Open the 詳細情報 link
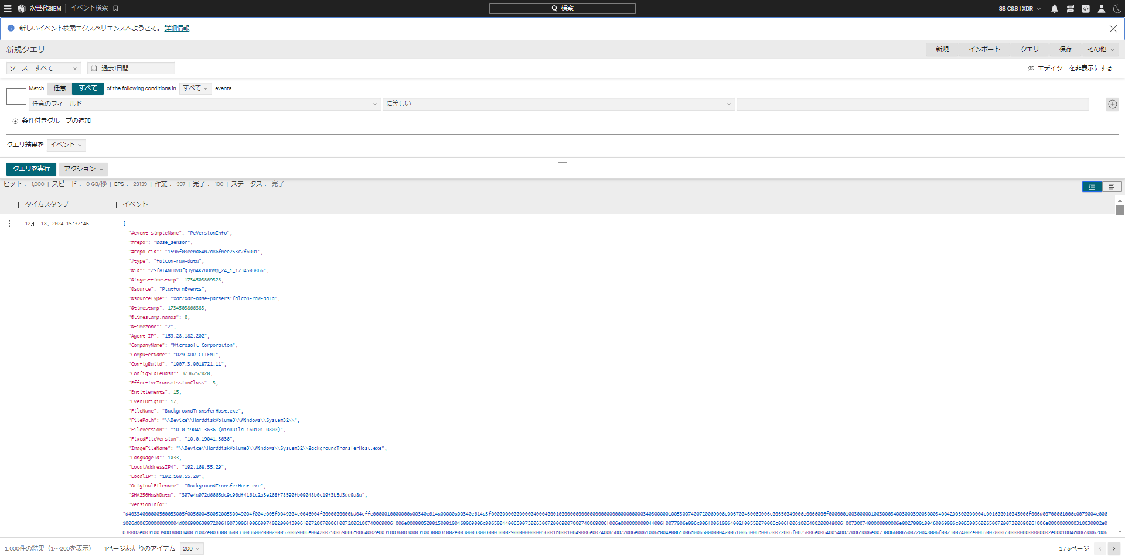1125x560 pixels. click(177, 28)
